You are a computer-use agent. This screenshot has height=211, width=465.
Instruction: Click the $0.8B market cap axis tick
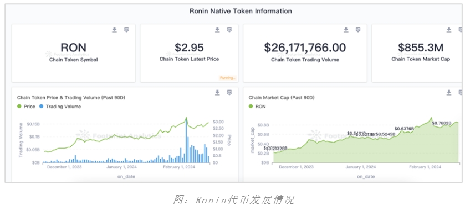coord(263,125)
